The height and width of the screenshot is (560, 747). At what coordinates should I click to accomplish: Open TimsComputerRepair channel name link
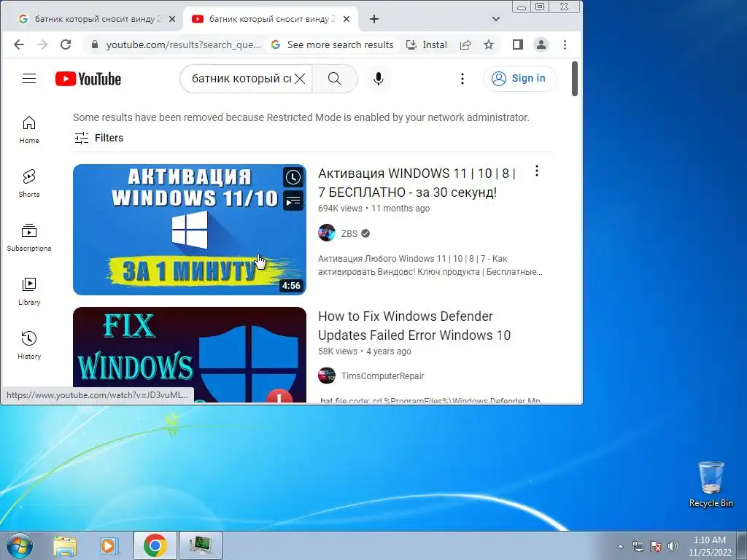[x=382, y=376]
